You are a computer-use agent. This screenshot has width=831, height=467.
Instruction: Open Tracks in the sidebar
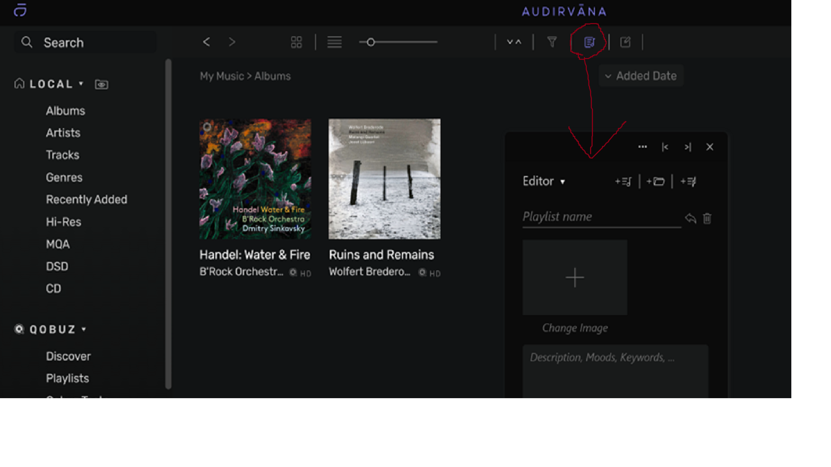tap(62, 155)
